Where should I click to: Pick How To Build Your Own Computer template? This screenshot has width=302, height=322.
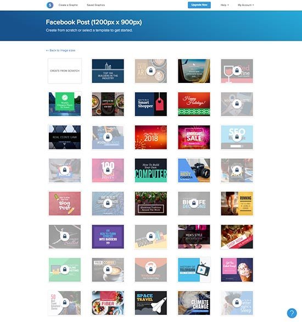click(151, 170)
